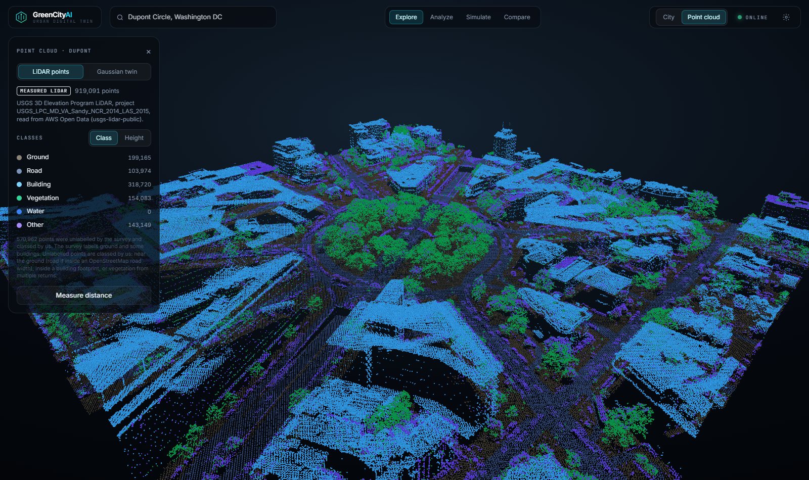Select the Other class label
The image size is (809, 480).
pyautogui.click(x=35, y=225)
